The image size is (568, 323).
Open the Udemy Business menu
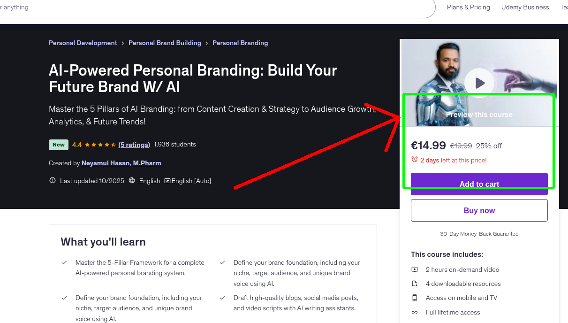(x=525, y=7)
